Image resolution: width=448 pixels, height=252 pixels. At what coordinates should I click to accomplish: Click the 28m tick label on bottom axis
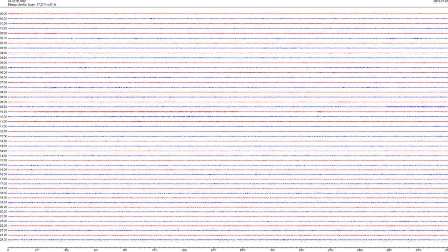pyautogui.click(x=419, y=250)
